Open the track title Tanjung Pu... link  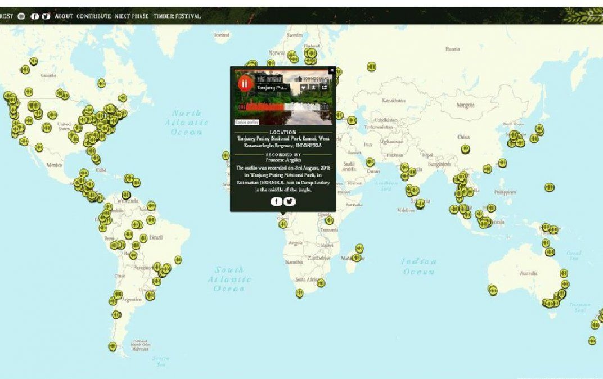point(272,88)
